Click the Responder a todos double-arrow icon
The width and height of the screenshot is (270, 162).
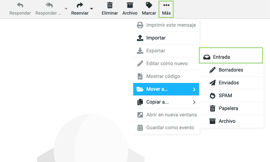49,5
